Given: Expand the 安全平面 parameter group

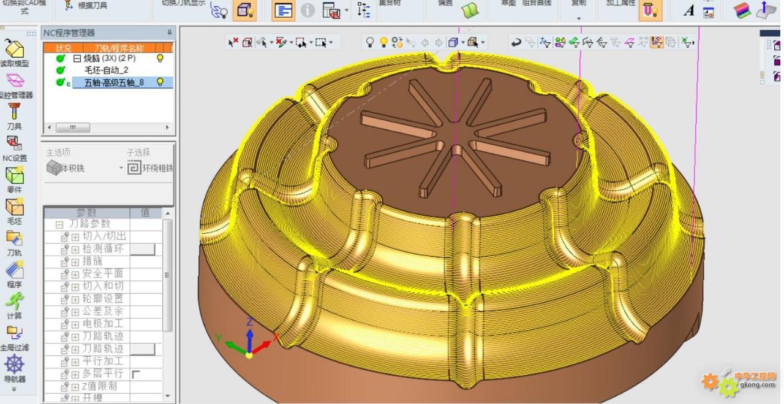Looking at the screenshot, I should tap(75, 274).
